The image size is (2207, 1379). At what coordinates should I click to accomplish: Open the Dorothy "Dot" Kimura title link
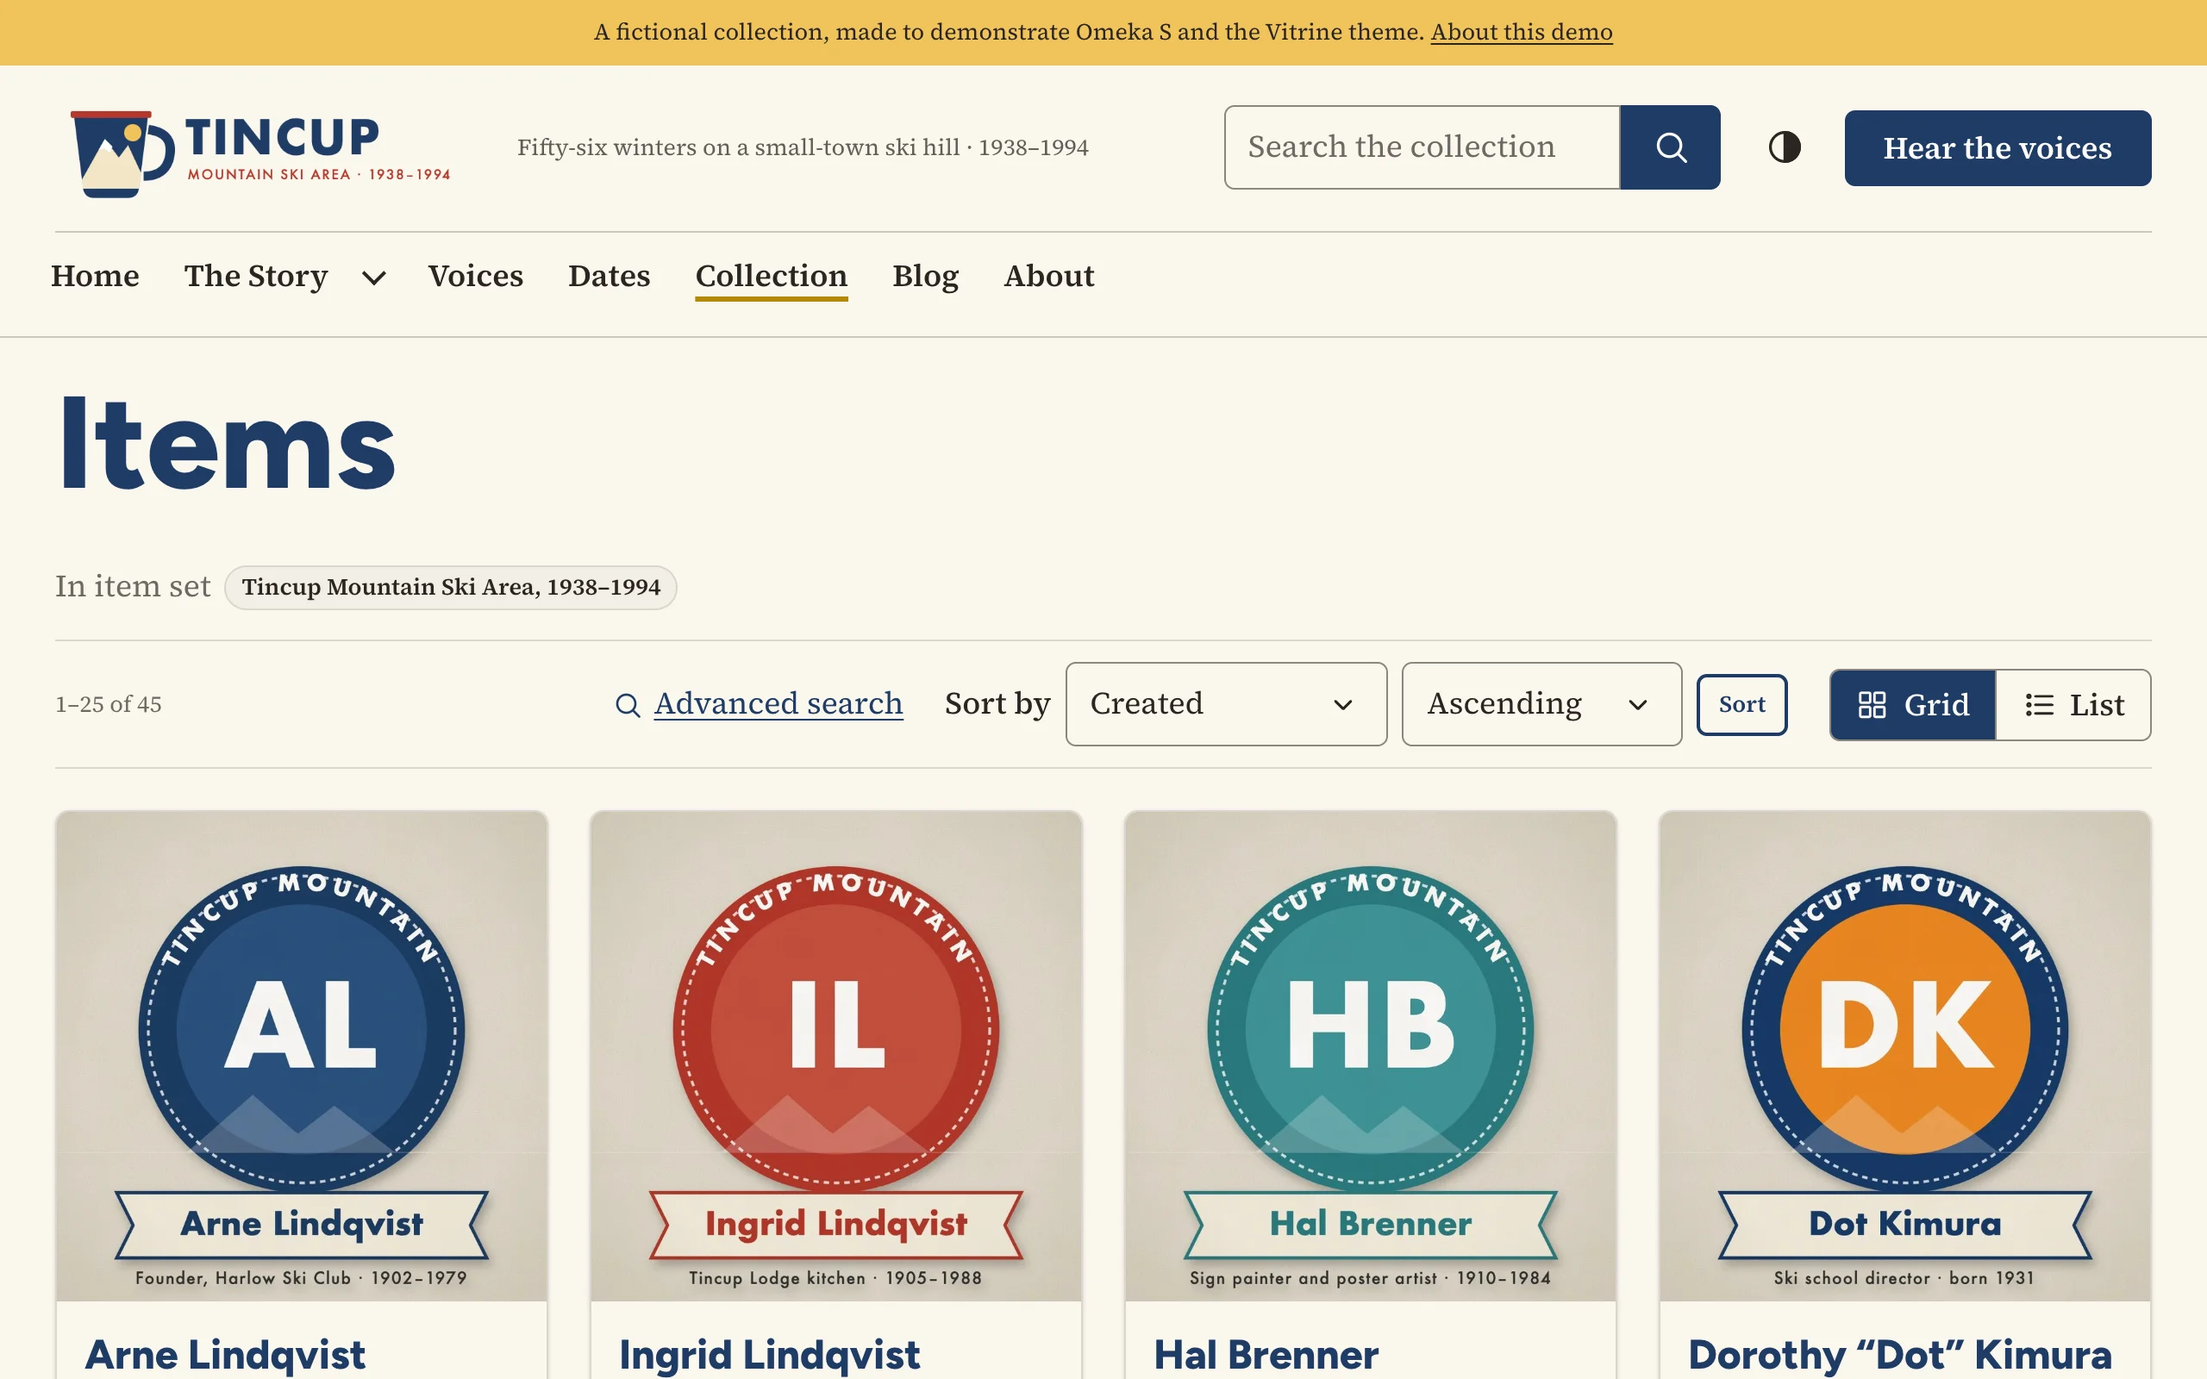(1900, 1354)
